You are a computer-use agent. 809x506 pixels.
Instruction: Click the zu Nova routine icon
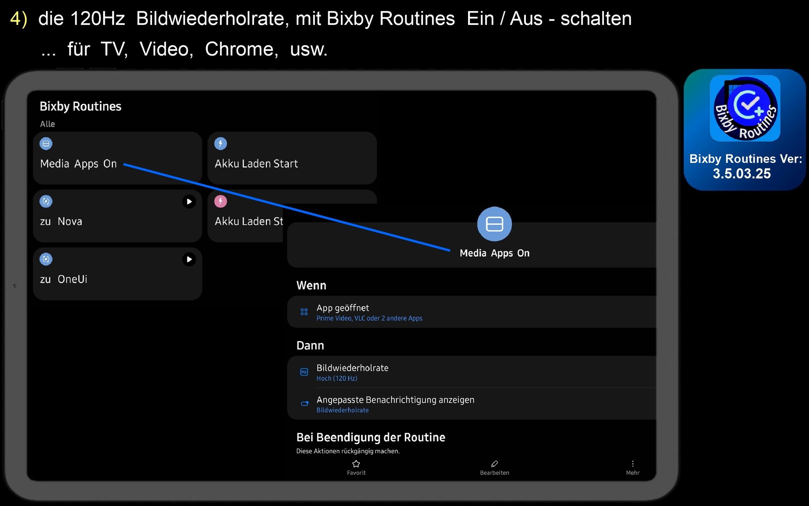click(46, 201)
